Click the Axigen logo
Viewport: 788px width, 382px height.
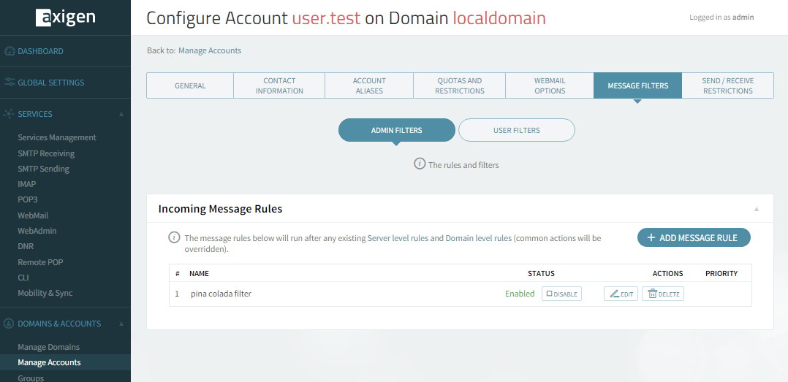(x=64, y=18)
